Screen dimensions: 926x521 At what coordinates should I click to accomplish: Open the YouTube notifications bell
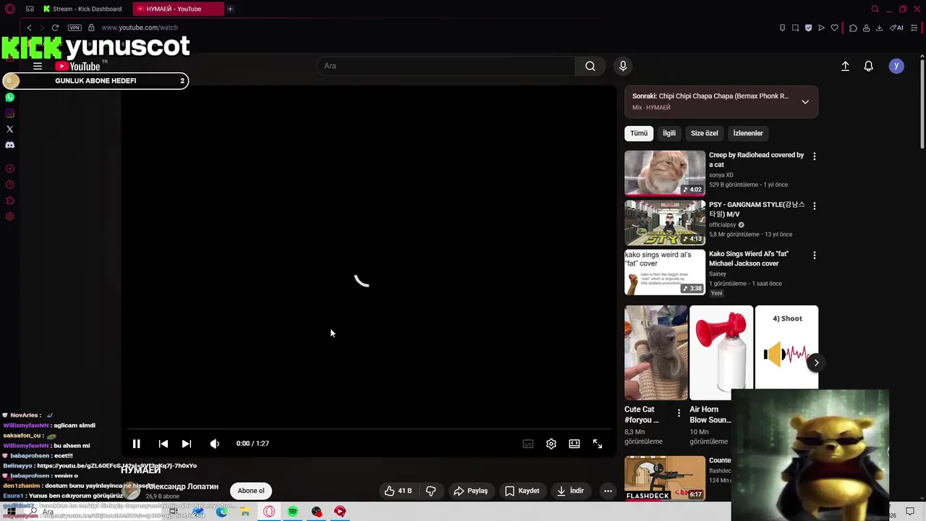point(869,66)
